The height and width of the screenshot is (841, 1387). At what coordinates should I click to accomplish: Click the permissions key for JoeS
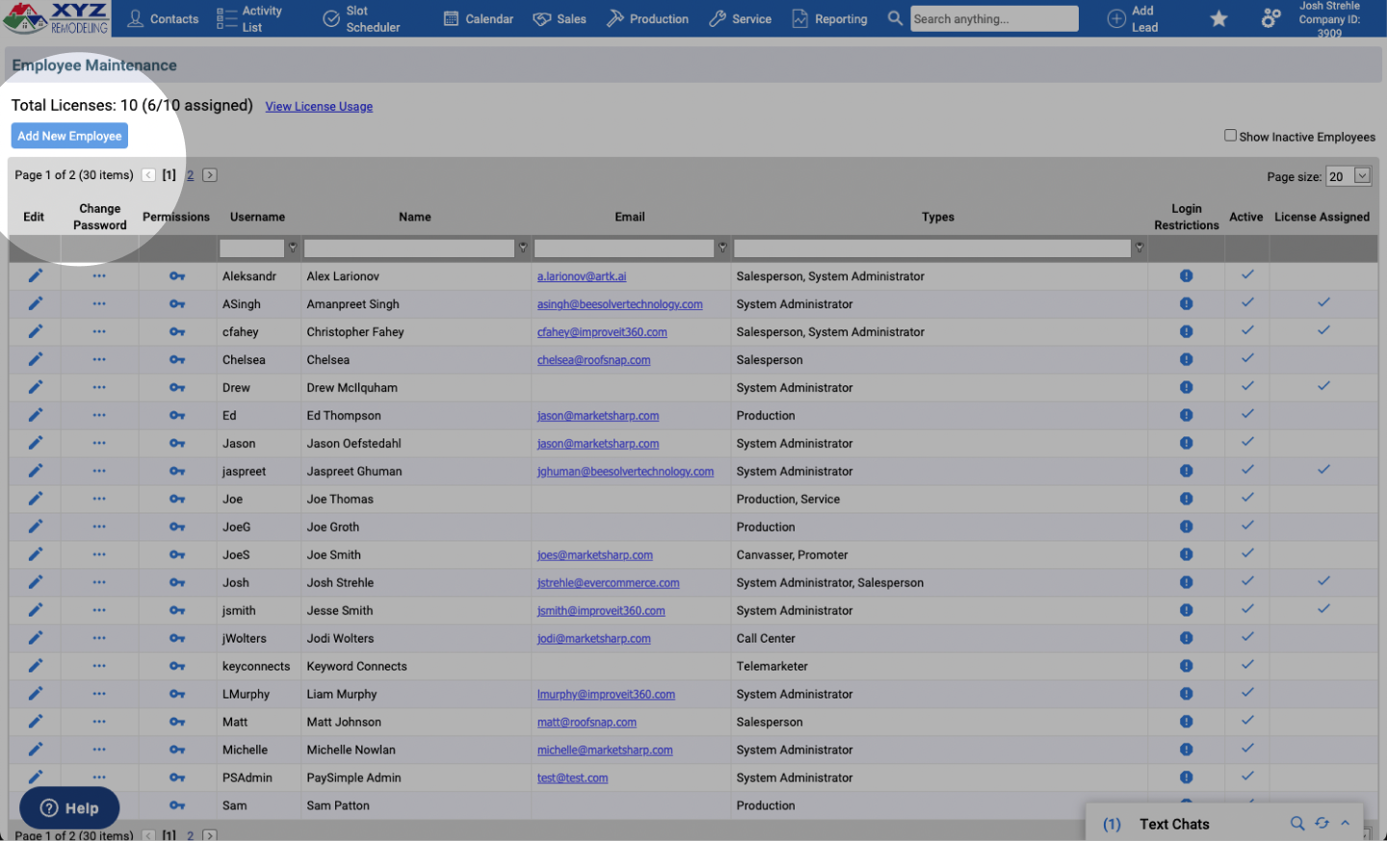click(177, 556)
